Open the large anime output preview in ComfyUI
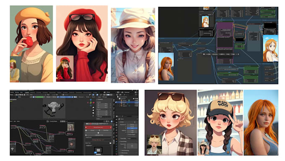The image size is (285, 161). [270, 48]
